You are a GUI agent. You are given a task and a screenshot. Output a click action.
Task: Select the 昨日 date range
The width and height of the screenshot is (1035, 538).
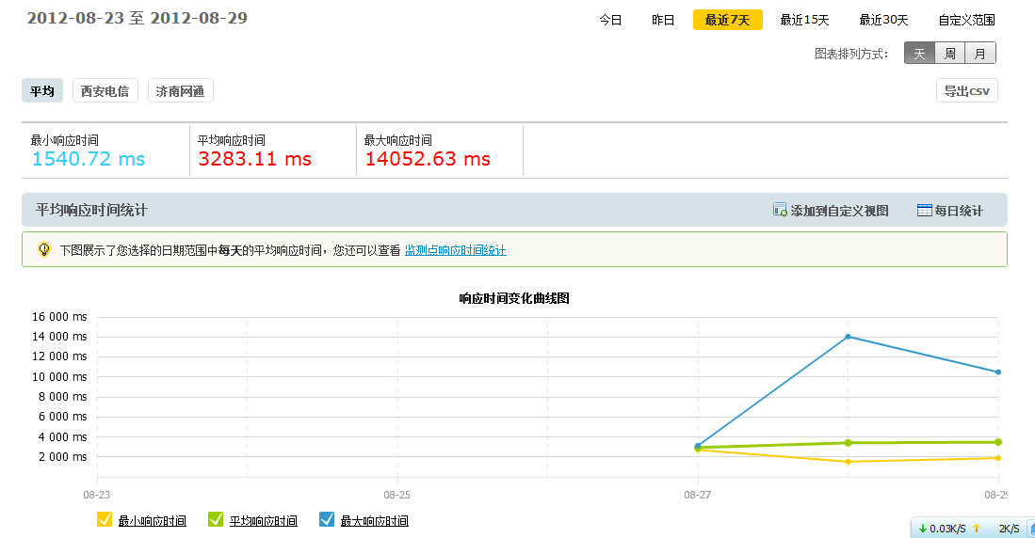point(663,20)
